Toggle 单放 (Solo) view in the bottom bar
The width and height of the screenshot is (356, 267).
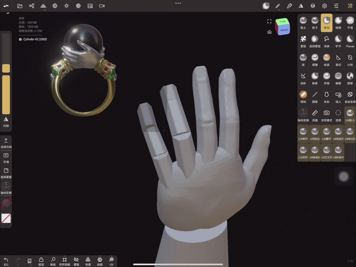click(x=53, y=261)
